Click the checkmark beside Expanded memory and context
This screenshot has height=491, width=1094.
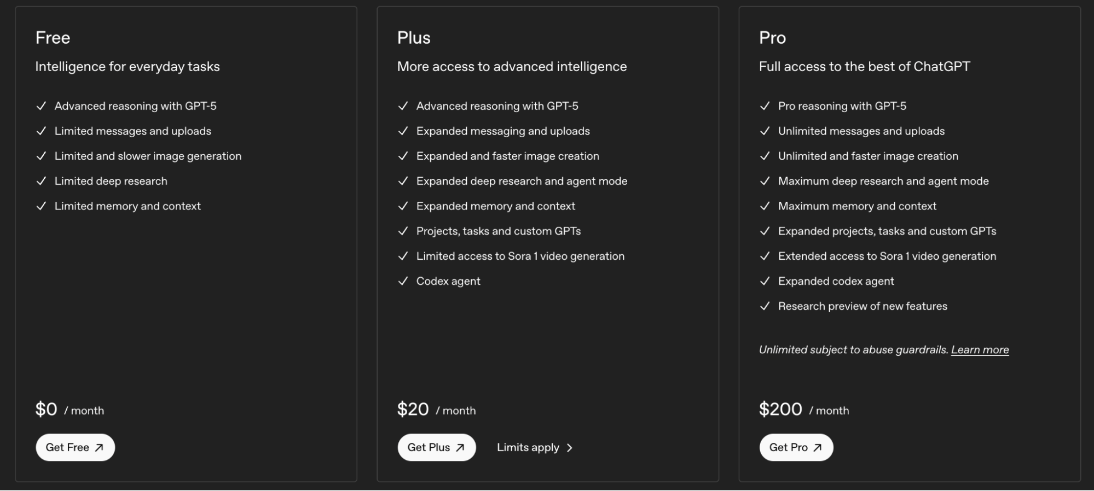(x=403, y=206)
